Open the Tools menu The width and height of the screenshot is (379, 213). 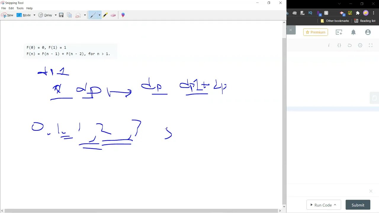pyautogui.click(x=20, y=8)
